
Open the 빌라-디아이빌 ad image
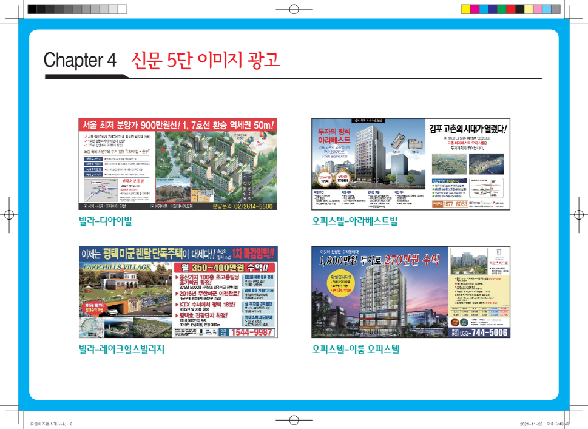click(178, 164)
